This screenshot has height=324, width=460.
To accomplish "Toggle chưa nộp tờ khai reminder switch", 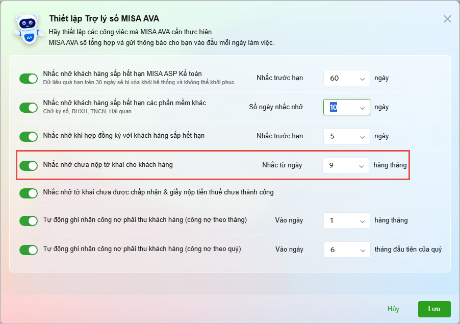I will tap(29, 165).
